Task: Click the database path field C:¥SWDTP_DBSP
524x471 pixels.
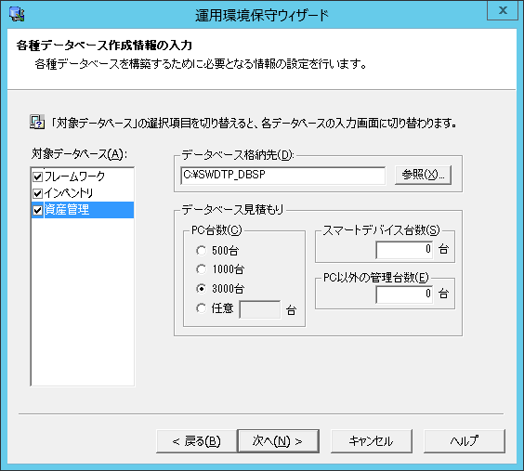Action: [x=283, y=176]
